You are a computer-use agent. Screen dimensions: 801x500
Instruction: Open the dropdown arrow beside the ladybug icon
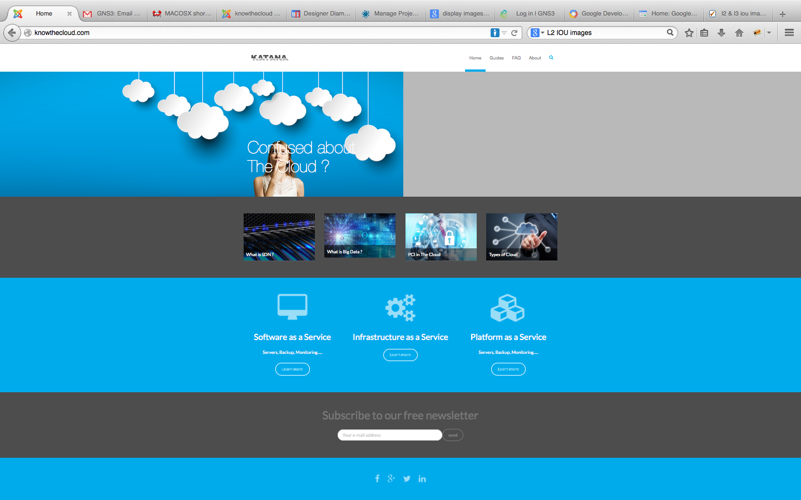point(769,33)
